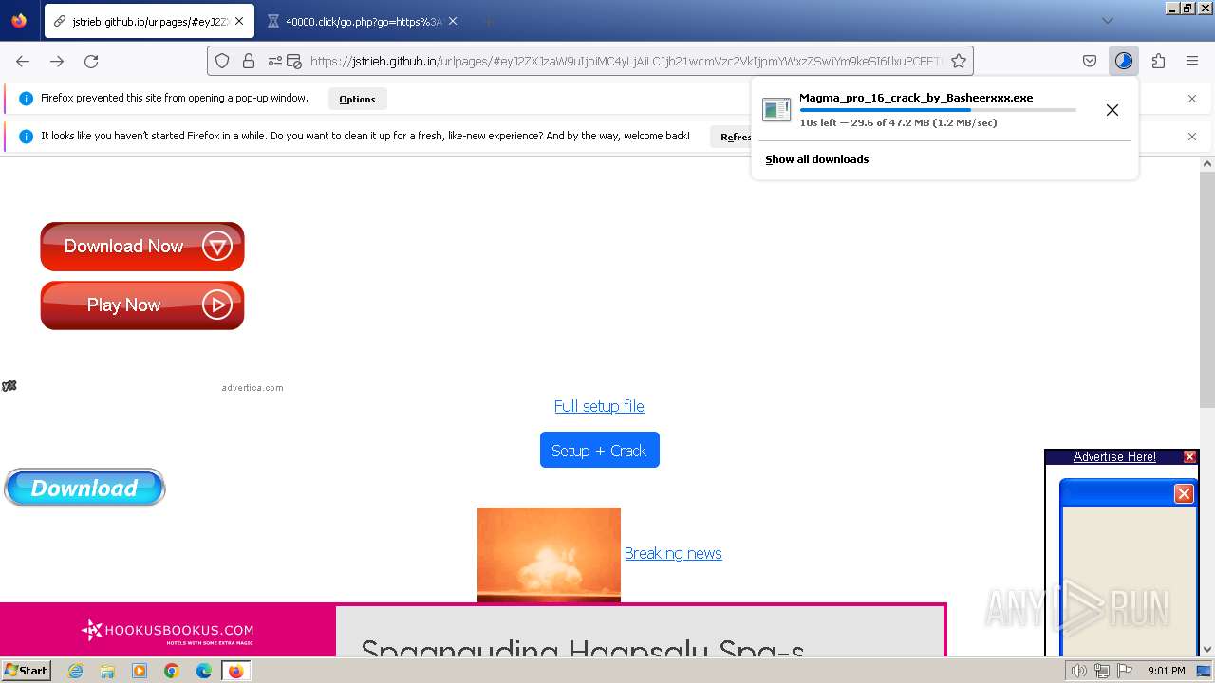Image resolution: width=1215 pixels, height=683 pixels.
Task: Show all downloads
Action: tap(817, 159)
